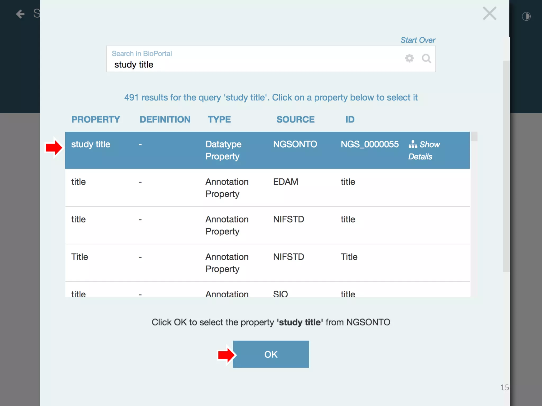Click the Start Over link
The height and width of the screenshot is (406, 542).
point(417,40)
